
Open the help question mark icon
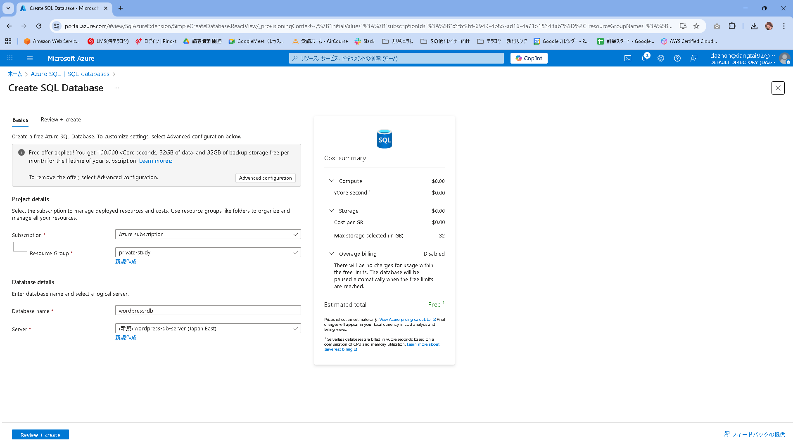pyautogui.click(x=677, y=58)
